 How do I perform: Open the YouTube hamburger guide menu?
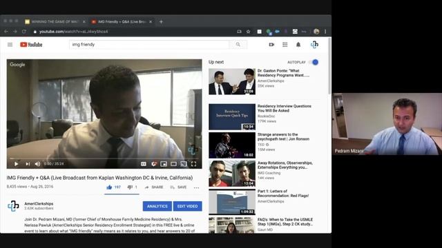(10, 44)
